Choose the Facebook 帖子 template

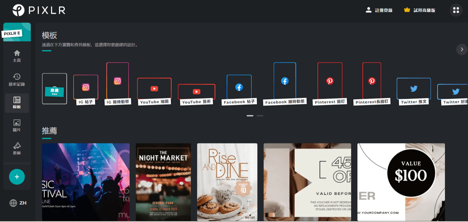click(x=239, y=90)
